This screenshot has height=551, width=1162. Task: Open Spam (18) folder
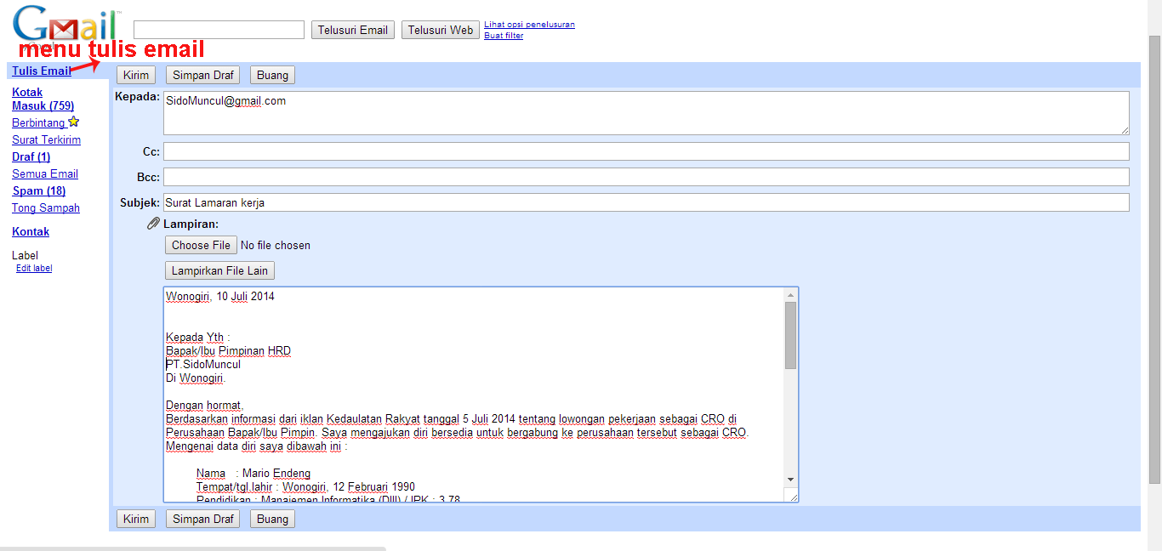39,190
